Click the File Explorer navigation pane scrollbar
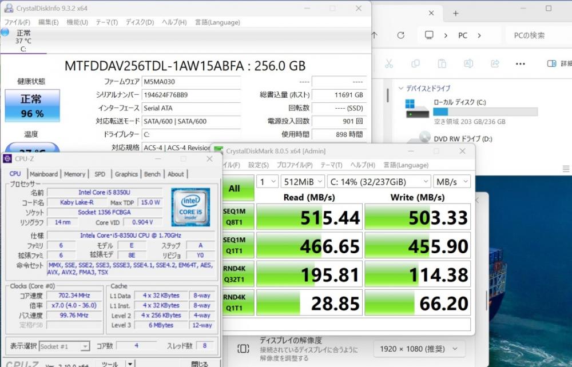Viewport: 572px width, 367px height. coord(387,95)
